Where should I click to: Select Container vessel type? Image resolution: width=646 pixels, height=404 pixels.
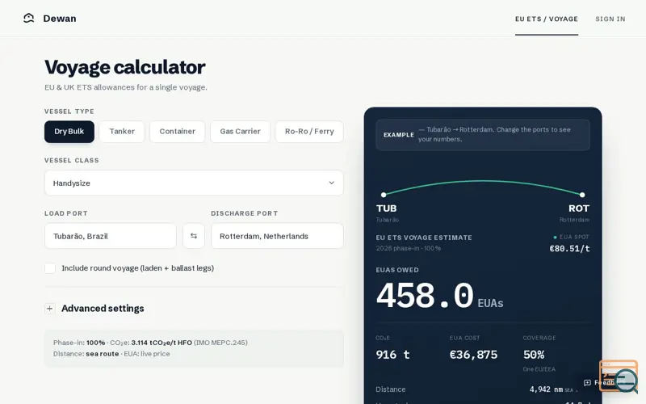coord(177,132)
